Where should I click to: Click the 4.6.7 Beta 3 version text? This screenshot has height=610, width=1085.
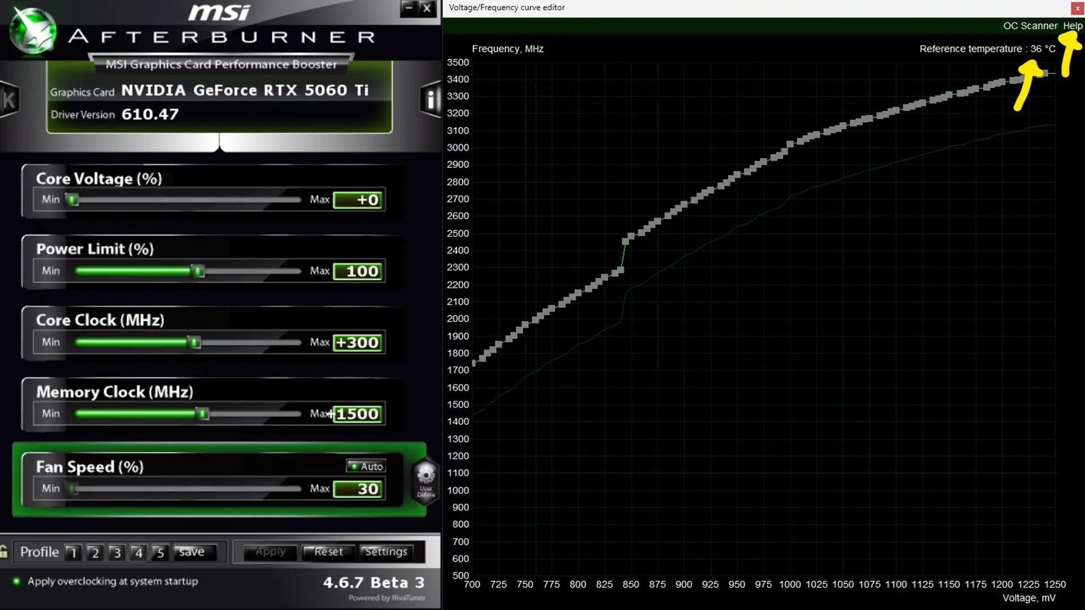click(x=374, y=582)
